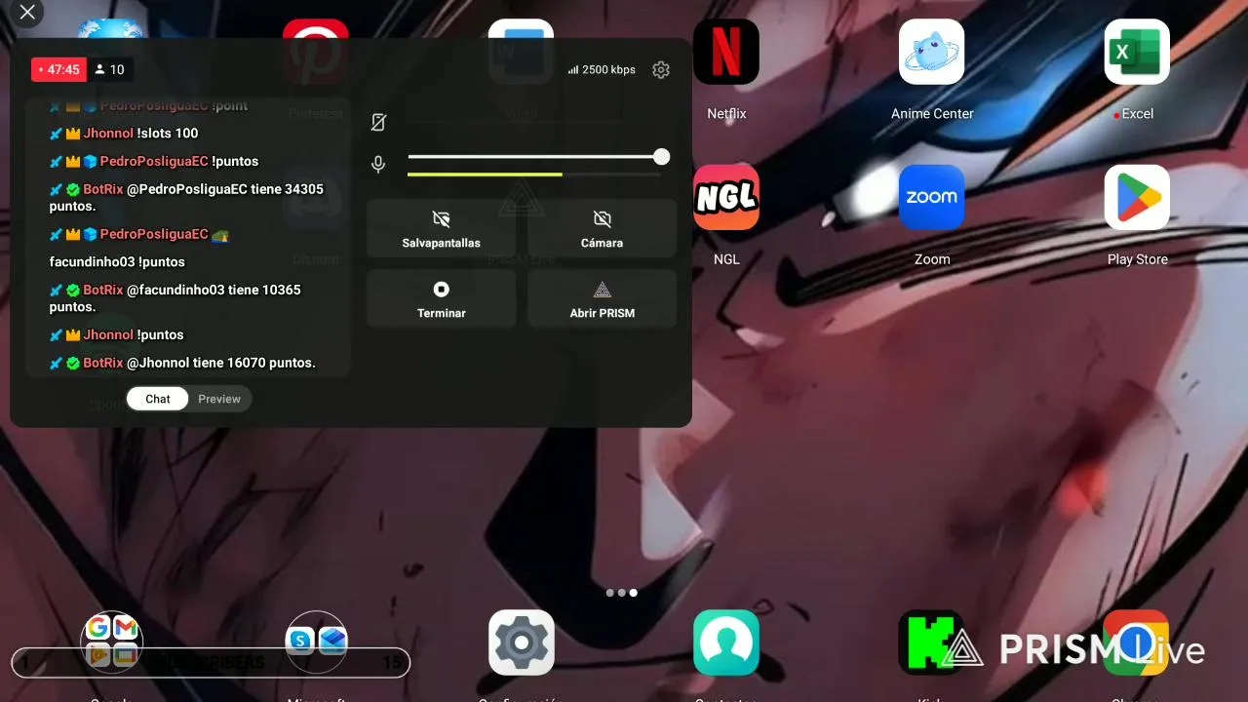
Task: Tap Abrir PRISM button
Action: (602, 298)
